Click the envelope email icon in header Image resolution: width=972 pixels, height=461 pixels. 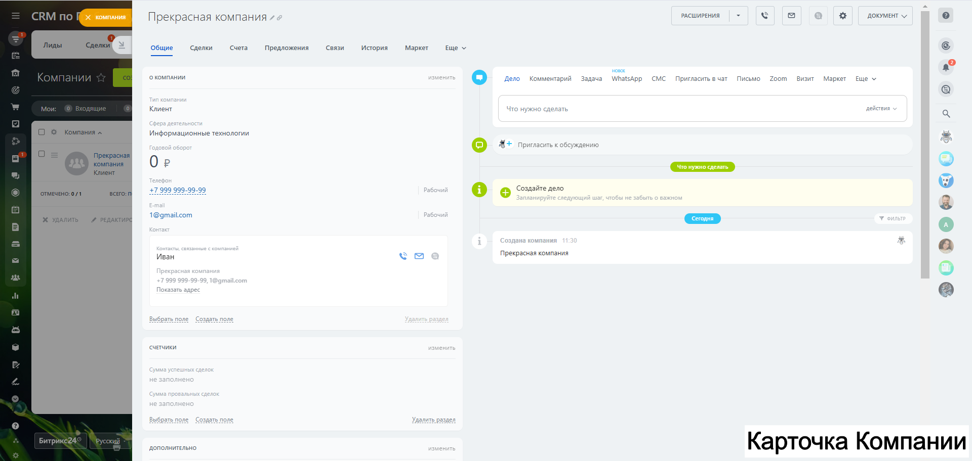pyautogui.click(x=791, y=16)
